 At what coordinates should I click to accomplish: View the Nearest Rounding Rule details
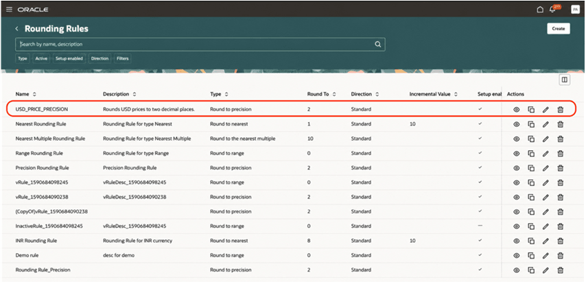pyautogui.click(x=517, y=124)
